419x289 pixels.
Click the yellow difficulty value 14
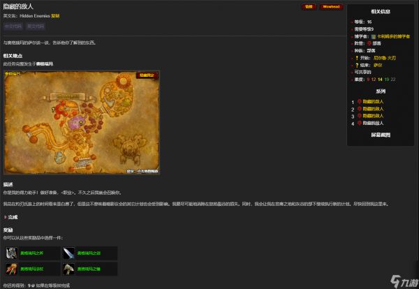[380, 80]
